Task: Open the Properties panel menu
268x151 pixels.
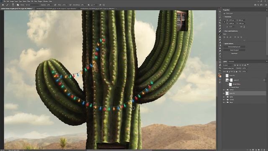Action: pos(266,10)
